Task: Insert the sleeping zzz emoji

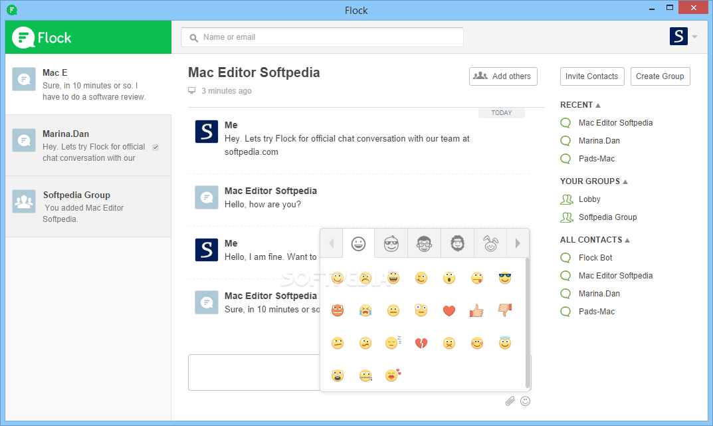Action: (393, 342)
